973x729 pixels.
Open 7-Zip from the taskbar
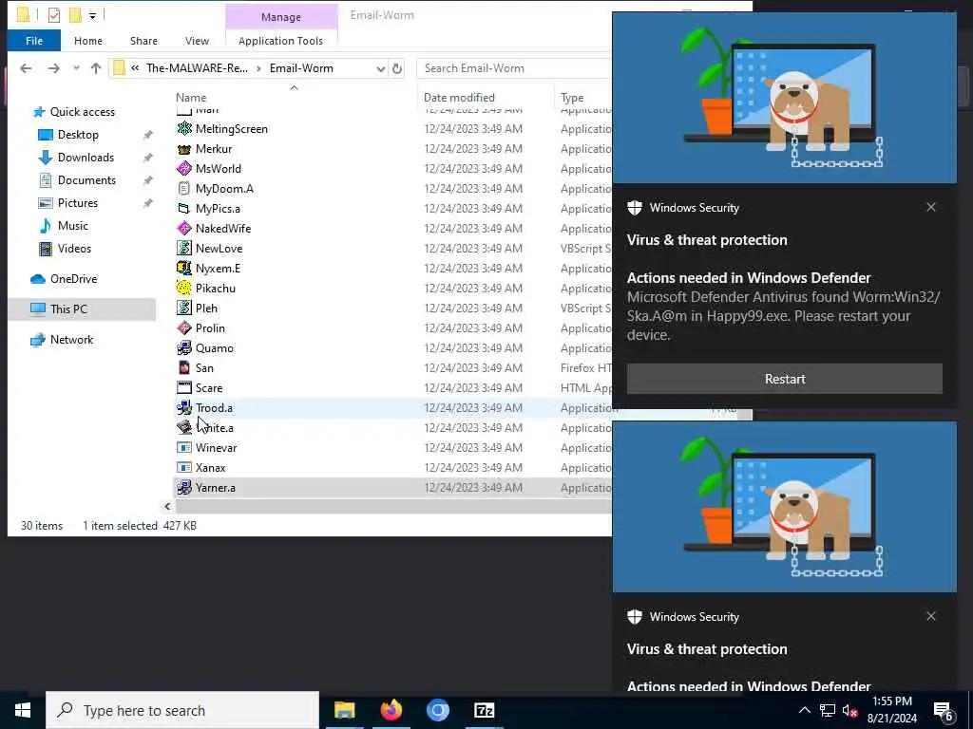tap(484, 710)
